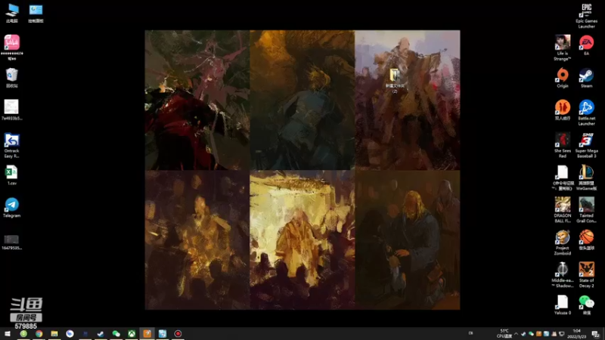Open the Epic Games Launcher shortcut
The width and height of the screenshot is (605, 340).
(586, 16)
